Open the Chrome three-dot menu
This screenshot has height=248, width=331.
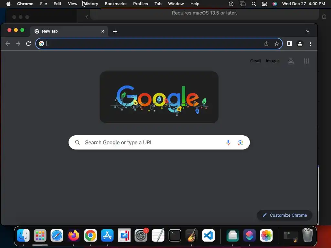pyautogui.click(x=310, y=44)
